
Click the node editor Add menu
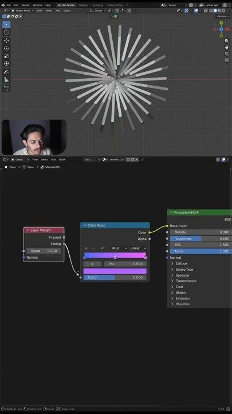tap(53, 159)
